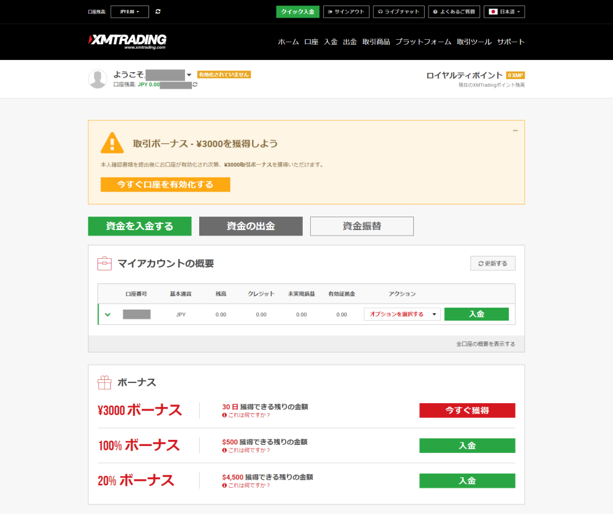
Task: Open the 口座 menu item
Action: tap(311, 42)
